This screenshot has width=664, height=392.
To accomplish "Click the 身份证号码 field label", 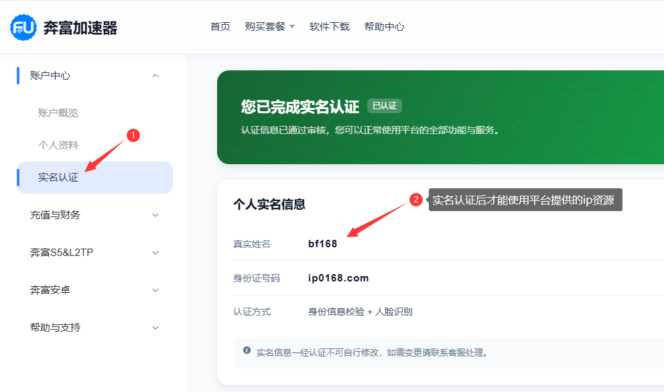I will (x=257, y=278).
